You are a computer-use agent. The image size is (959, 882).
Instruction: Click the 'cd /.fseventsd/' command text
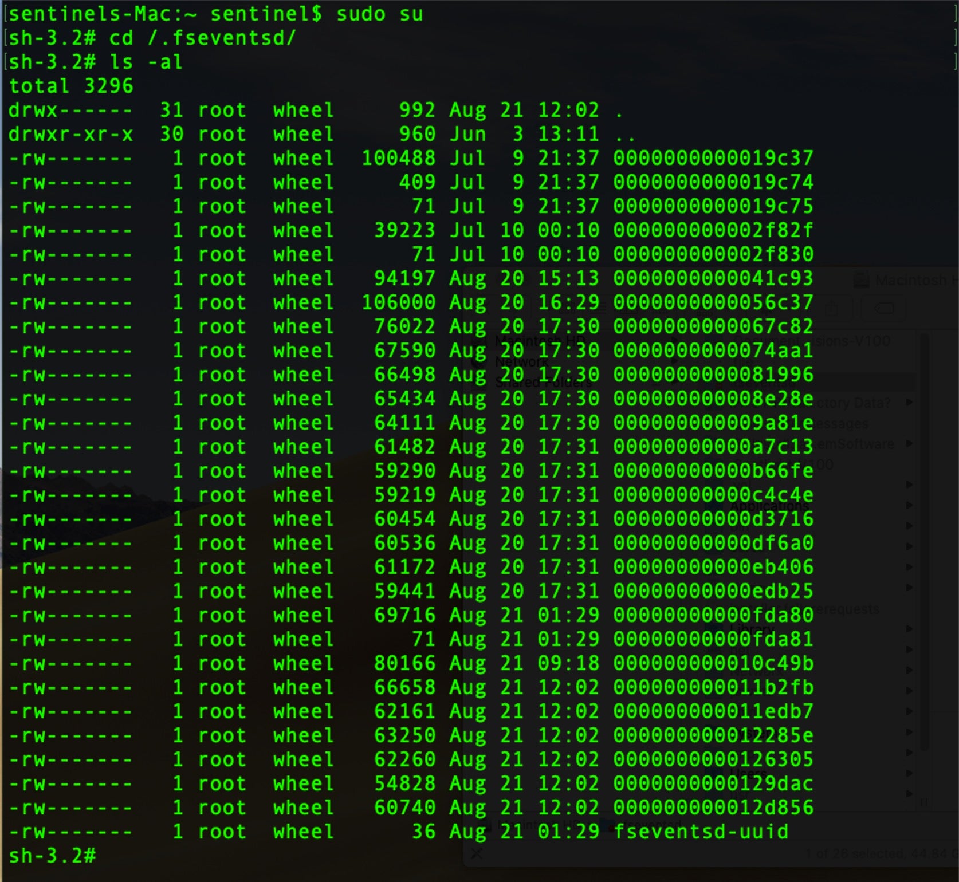coord(203,38)
